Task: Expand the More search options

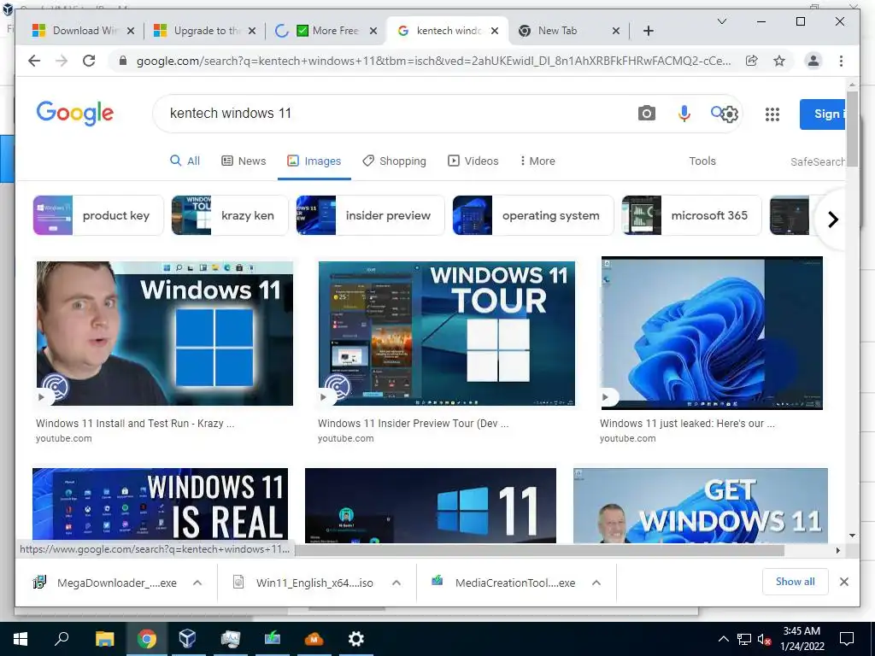Action: click(x=537, y=161)
